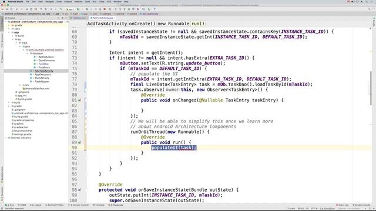Open the Messages tool window
The image size is (376, 211).
[116, 205]
